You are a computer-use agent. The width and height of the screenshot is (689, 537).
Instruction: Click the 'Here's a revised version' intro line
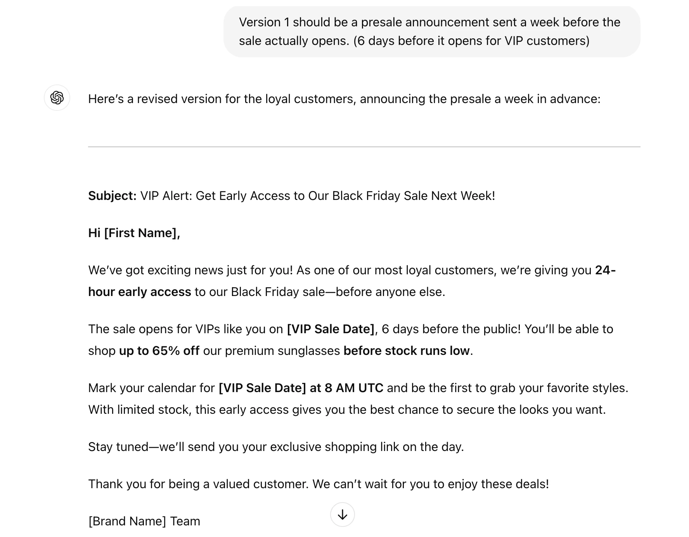[344, 99]
